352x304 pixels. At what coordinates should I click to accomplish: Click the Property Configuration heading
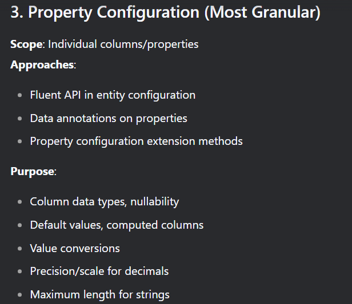pos(166,13)
